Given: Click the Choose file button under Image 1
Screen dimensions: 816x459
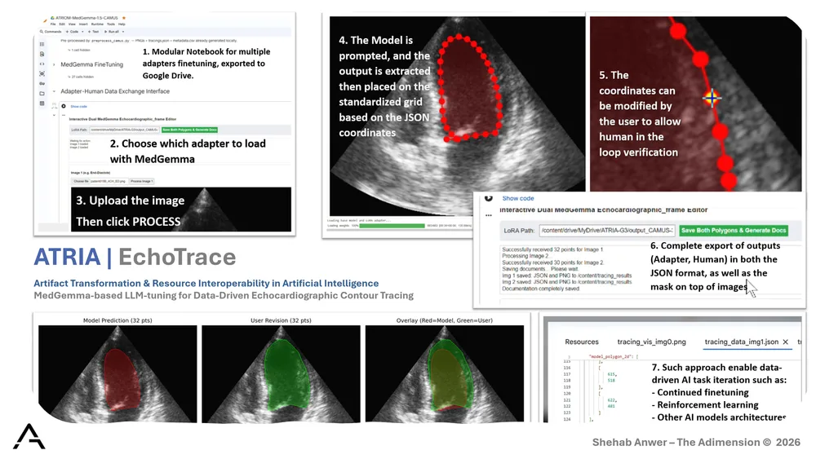Looking at the screenshot, I should (81, 181).
